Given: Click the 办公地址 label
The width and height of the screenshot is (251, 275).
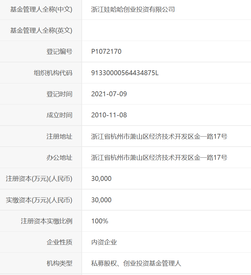Looking at the screenshot, I should 59,157.
